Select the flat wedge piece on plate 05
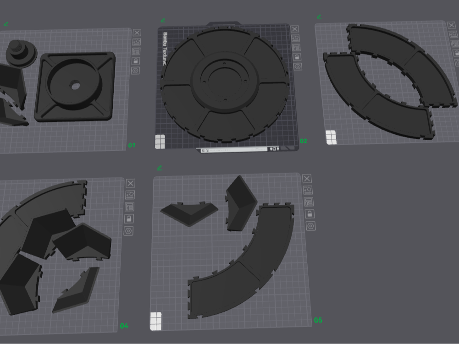 click(189, 213)
